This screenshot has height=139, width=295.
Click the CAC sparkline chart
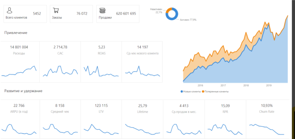pyautogui.click(x=60, y=71)
